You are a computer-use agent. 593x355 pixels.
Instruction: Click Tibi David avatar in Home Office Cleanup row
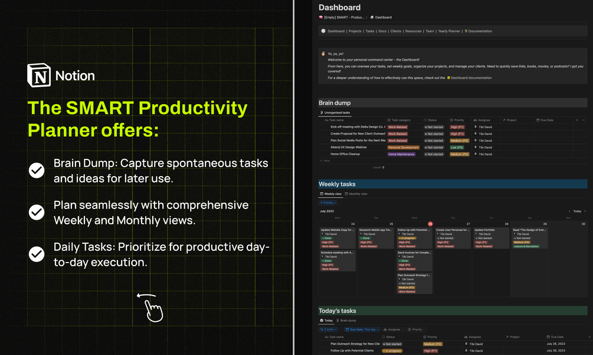(x=476, y=154)
